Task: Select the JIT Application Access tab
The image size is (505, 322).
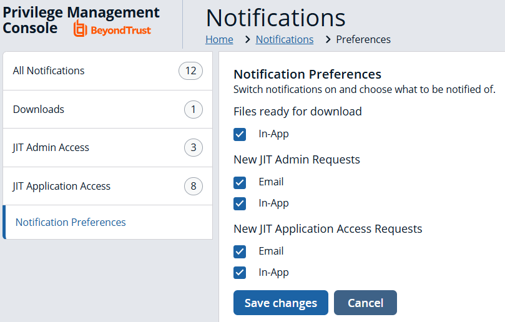Action: point(107,186)
